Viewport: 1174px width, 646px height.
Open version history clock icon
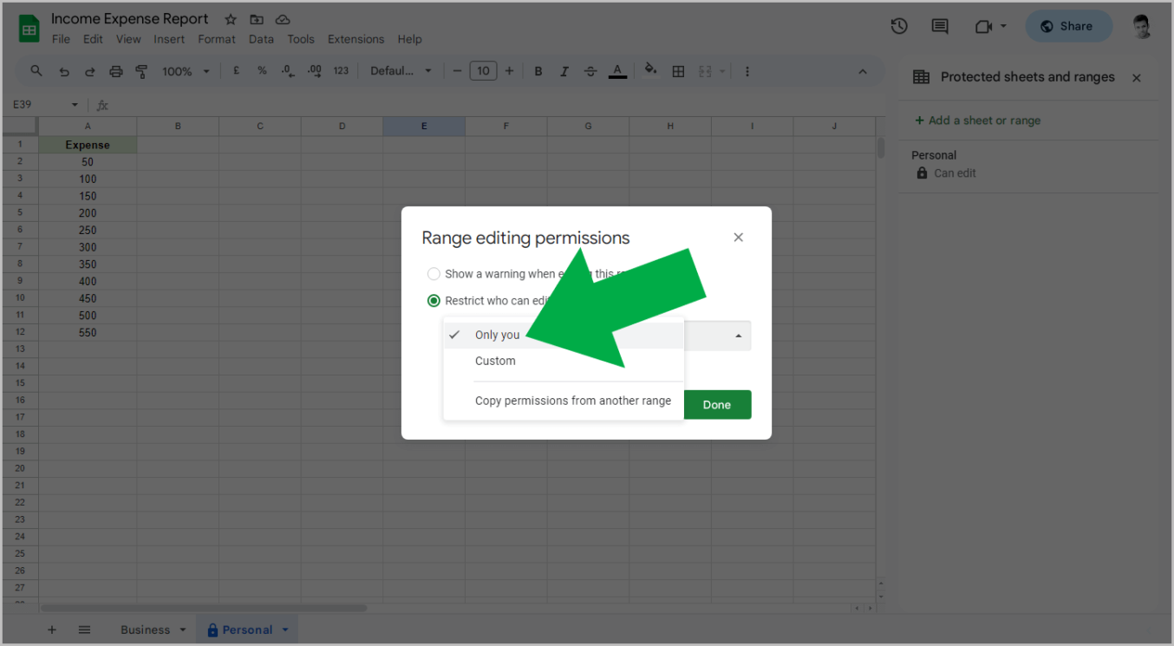(x=899, y=26)
